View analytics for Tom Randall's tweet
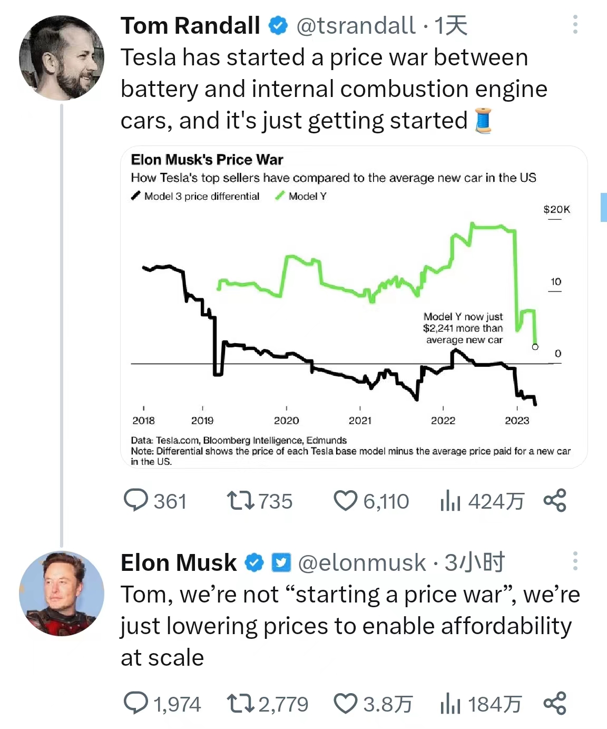607x729 pixels. 451,500
